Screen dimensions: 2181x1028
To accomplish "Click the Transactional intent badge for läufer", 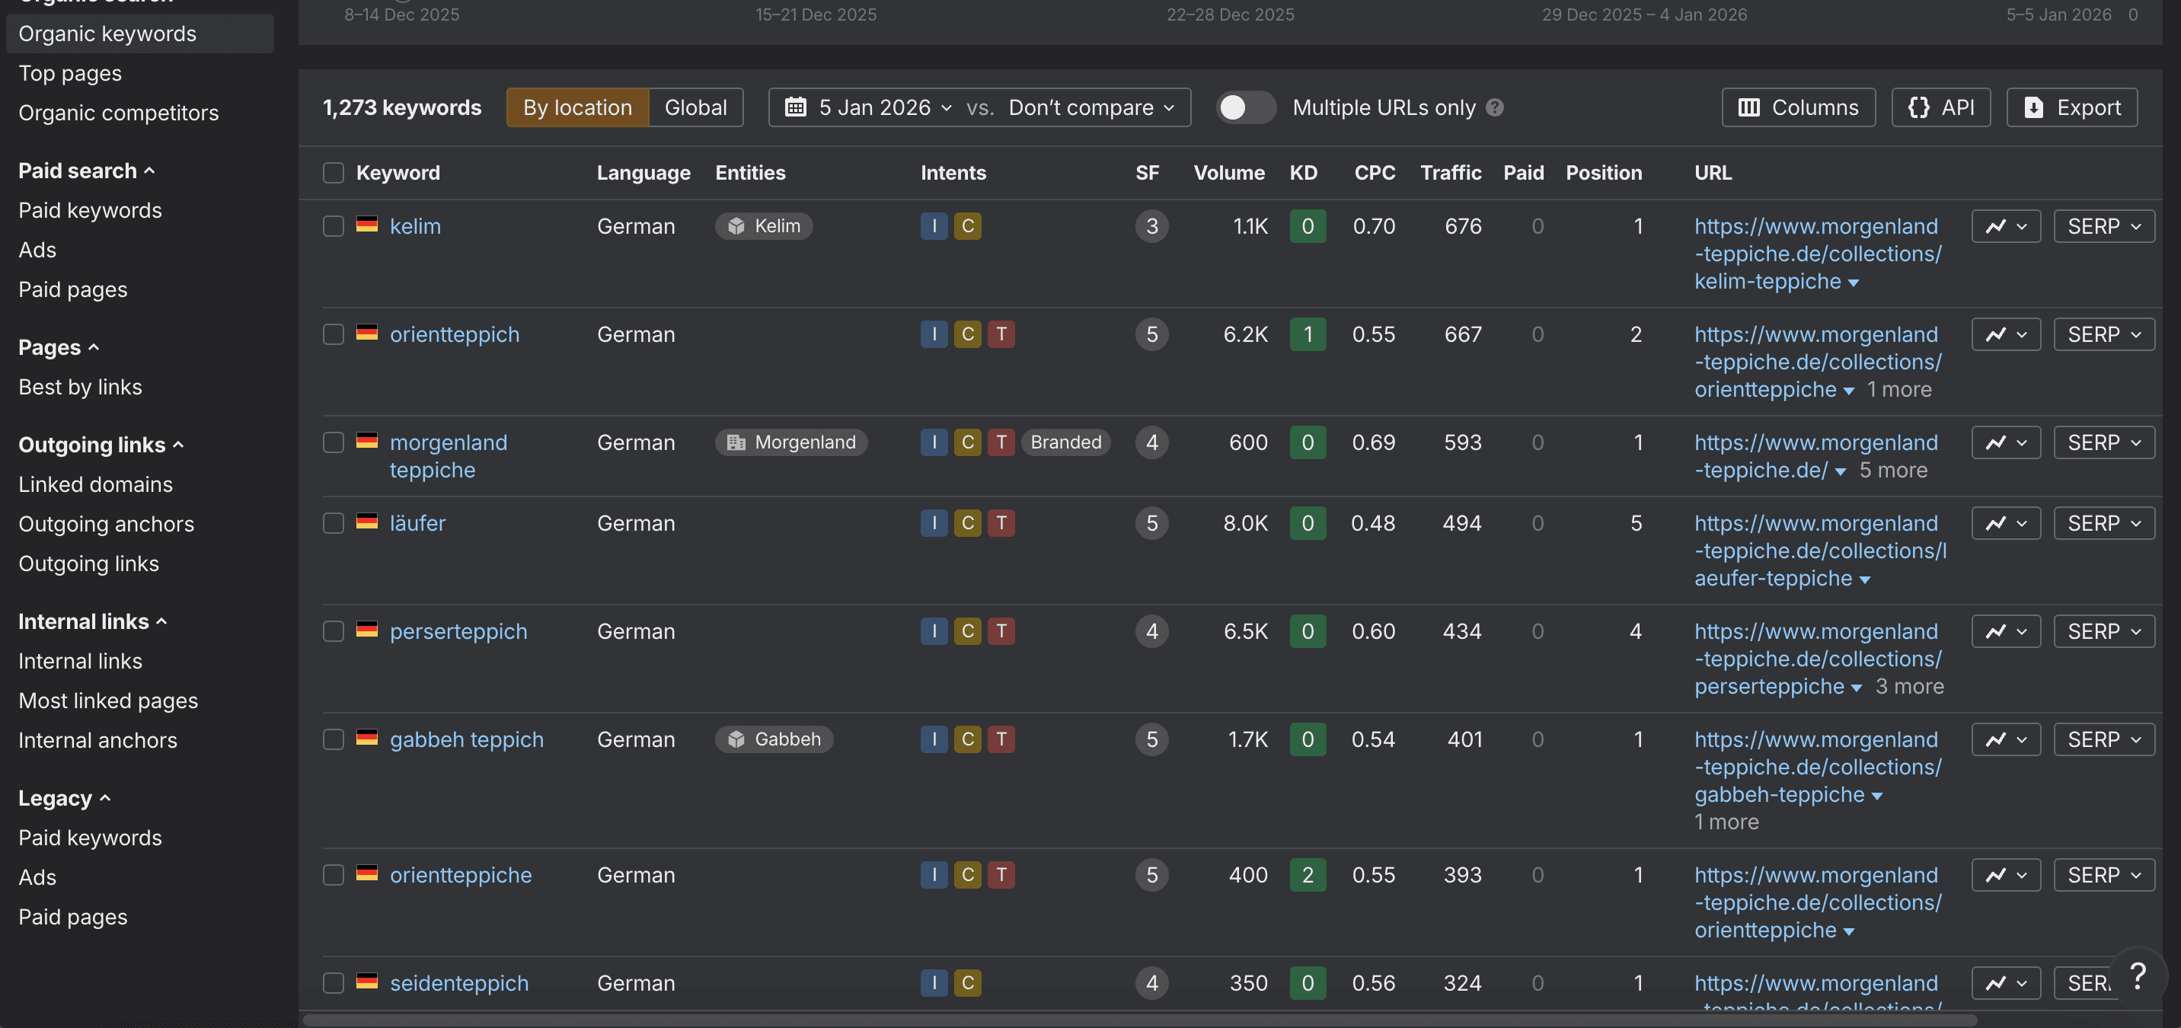I will [1001, 522].
